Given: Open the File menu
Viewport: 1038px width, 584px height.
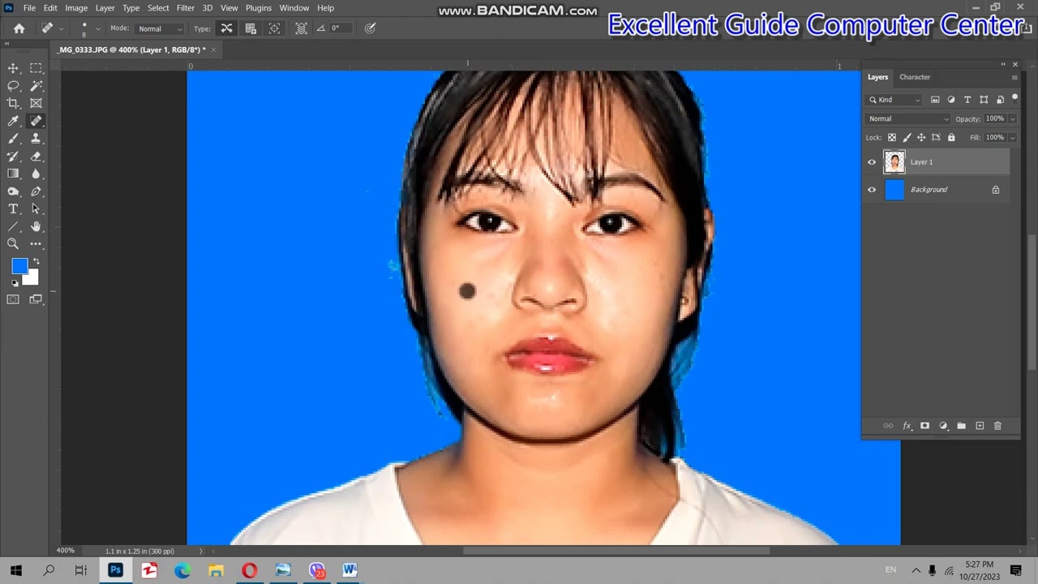Looking at the screenshot, I should [29, 8].
